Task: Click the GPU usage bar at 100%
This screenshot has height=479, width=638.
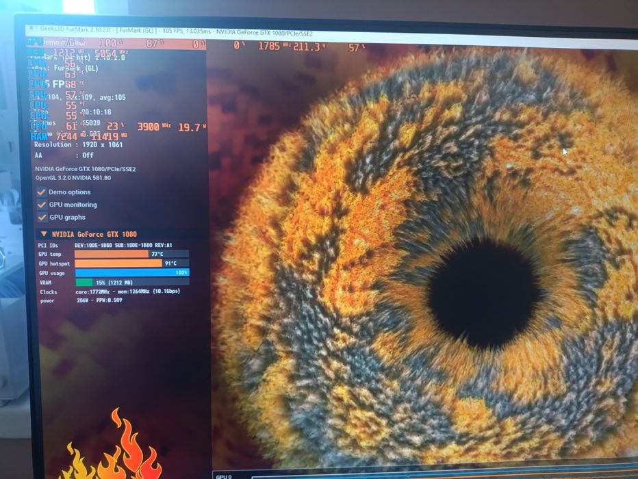Action: (x=132, y=272)
